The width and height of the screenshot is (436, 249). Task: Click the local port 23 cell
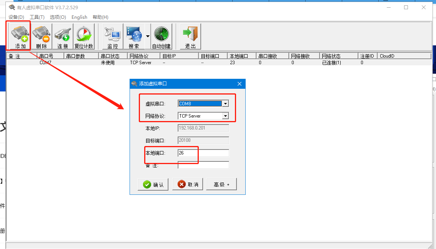tap(233, 63)
